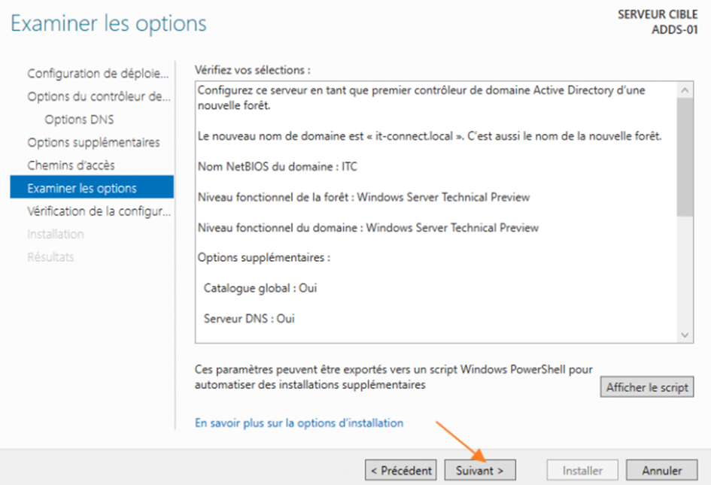Click the Afficher le script button

(646, 387)
